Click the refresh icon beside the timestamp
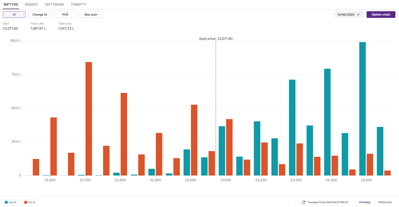This screenshot has height=207, width=399. point(304,202)
